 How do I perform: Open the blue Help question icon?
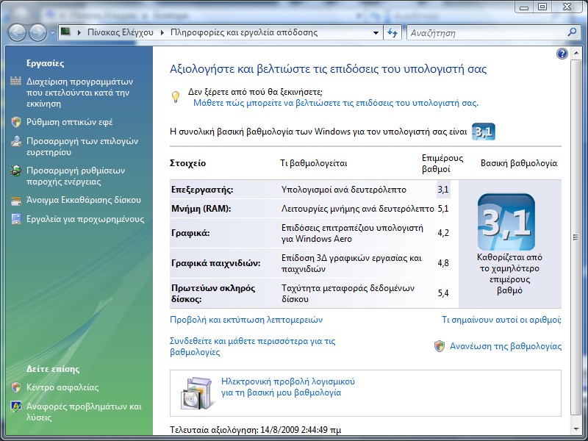tap(562, 54)
